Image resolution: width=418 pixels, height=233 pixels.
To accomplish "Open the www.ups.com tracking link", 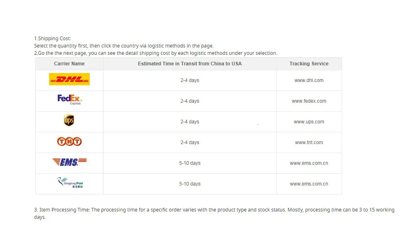I will pos(309,122).
